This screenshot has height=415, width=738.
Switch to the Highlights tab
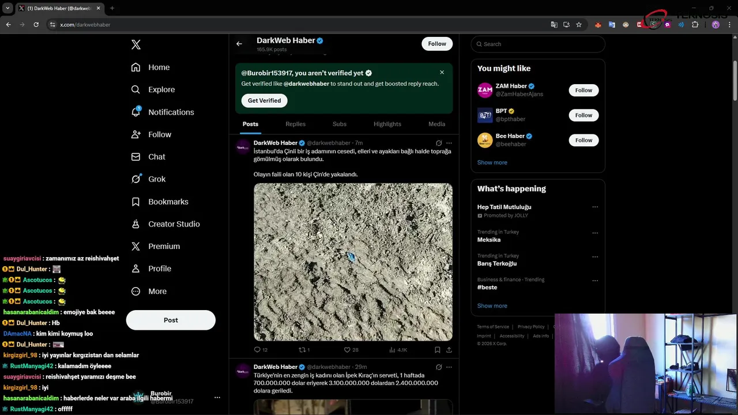click(x=387, y=124)
